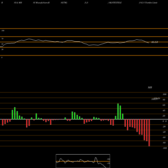The width and height of the screenshot is (168, 168).
Task: Click the 'SI MunafaSutraR' header text
Action: tap(41, 3)
